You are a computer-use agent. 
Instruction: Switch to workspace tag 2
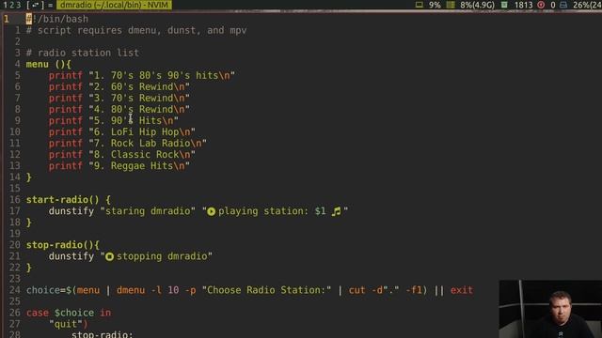click(x=11, y=5)
